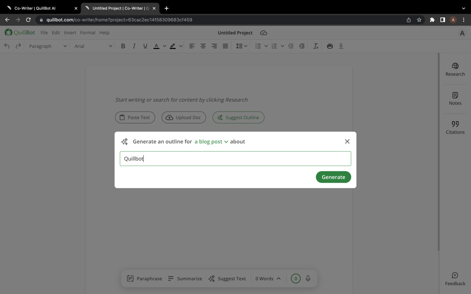The image size is (471, 294).
Task: Decrease indent
Action: 291,46
